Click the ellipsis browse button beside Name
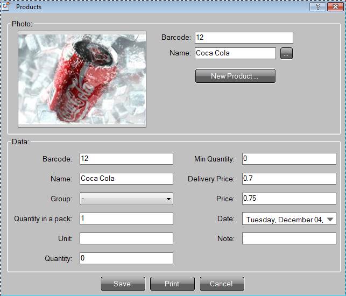This screenshot has height=296, width=346. coord(286,53)
